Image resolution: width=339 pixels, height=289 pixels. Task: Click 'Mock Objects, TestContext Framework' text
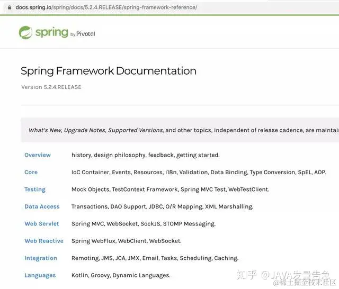(125, 189)
